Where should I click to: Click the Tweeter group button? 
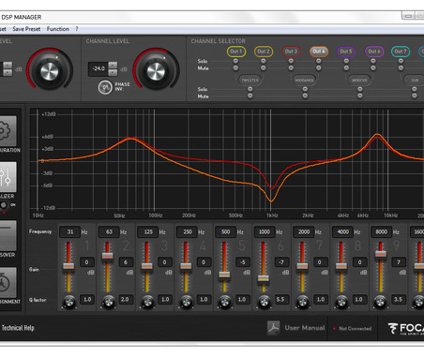(x=250, y=80)
